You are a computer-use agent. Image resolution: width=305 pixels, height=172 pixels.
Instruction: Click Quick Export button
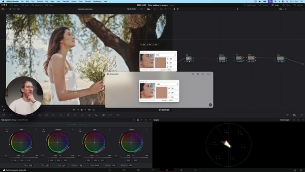[x=250, y=5]
